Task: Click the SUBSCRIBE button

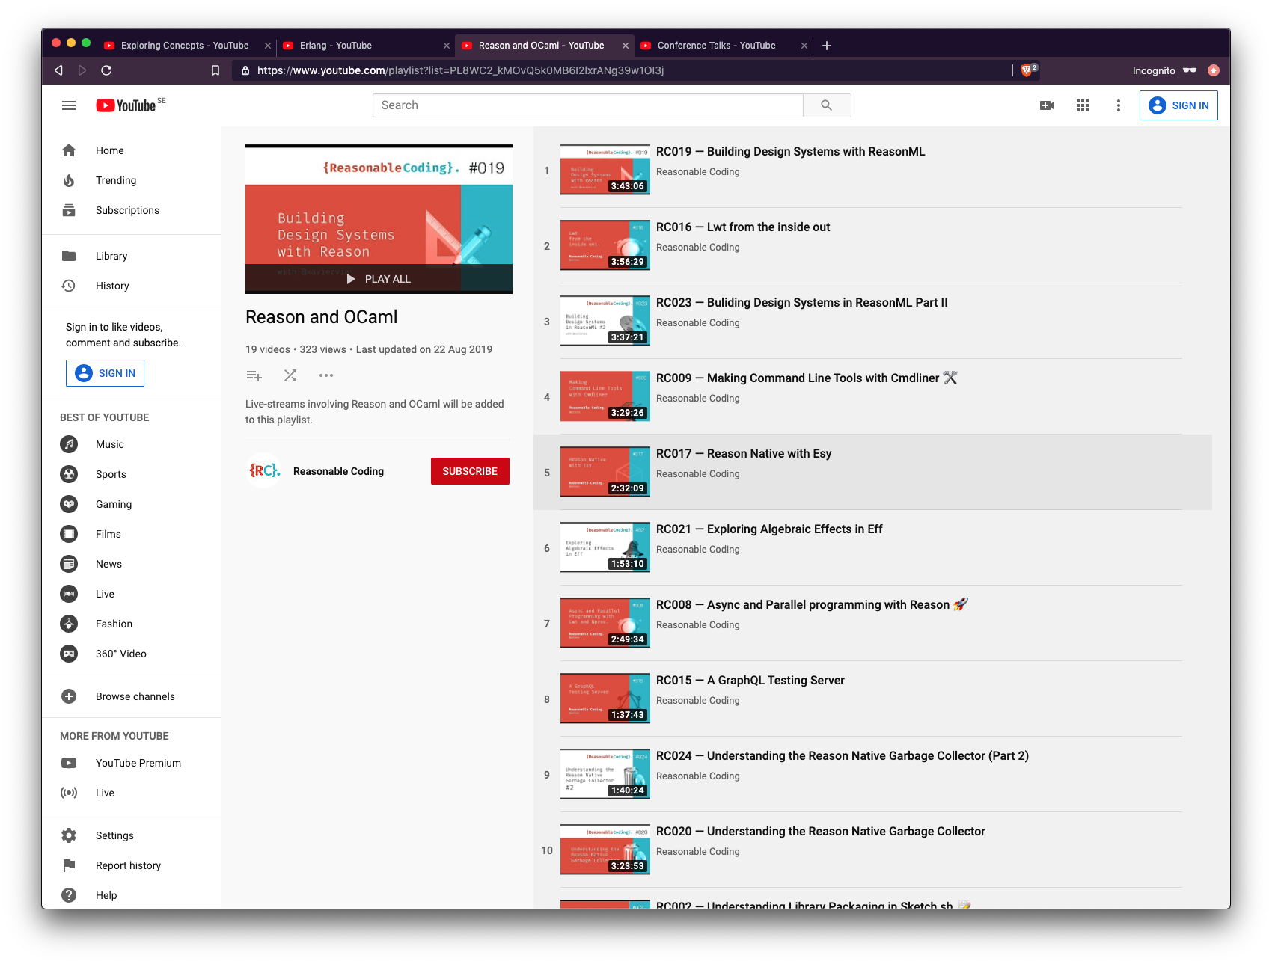Action: [x=470, y=471]
